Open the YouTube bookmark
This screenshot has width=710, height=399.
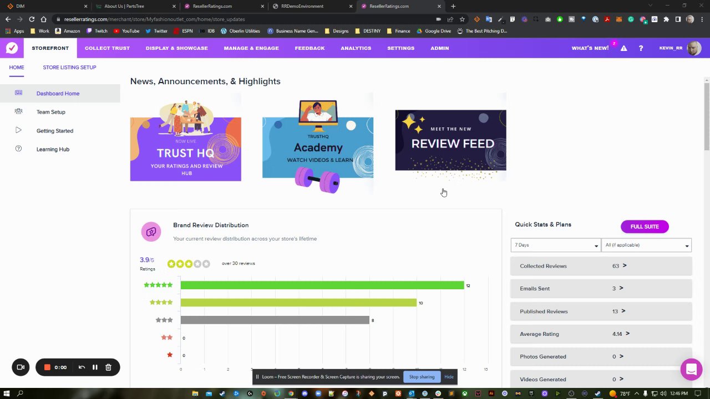126,31
